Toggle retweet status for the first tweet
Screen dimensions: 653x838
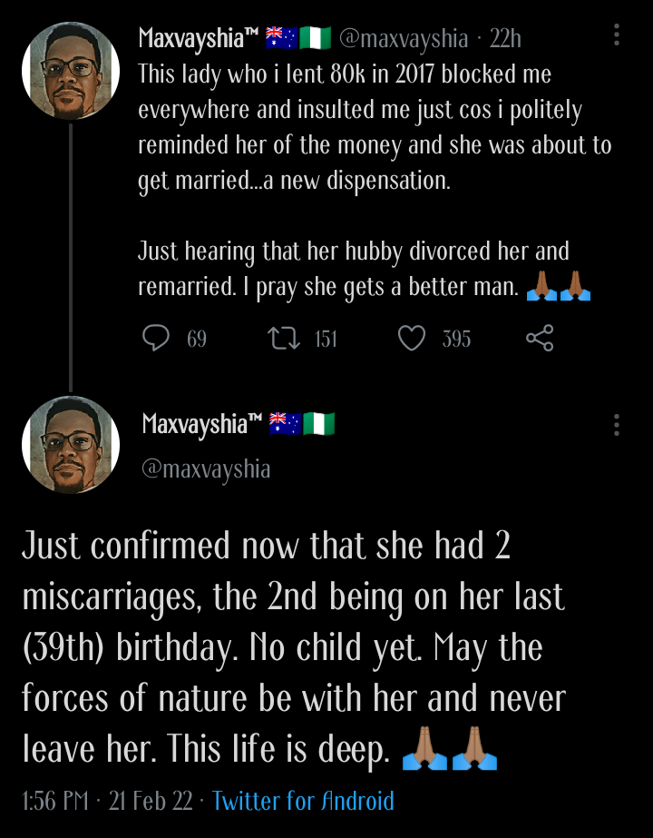coord(288,338)
